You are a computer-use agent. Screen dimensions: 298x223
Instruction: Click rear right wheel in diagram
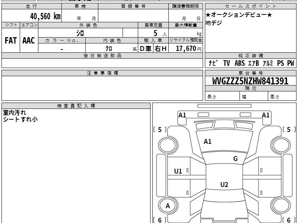(281, 206)
